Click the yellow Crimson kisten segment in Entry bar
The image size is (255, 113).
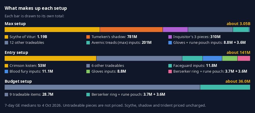50,59
